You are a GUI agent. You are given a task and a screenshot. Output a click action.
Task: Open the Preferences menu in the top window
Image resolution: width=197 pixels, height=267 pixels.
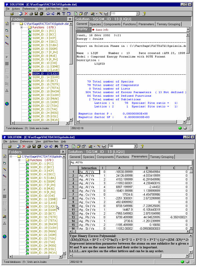(x=29, y=9)
